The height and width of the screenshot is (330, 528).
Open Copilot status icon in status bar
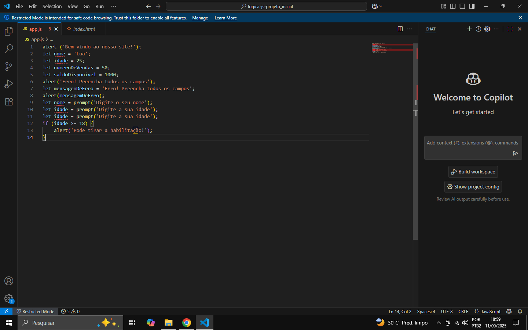(x=509, y=311)
